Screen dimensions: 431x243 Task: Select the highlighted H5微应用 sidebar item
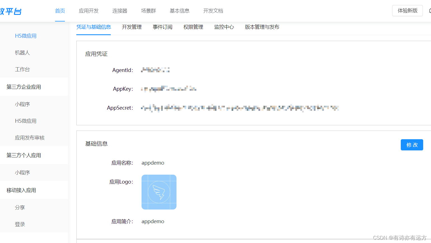(x=26, y=36)
